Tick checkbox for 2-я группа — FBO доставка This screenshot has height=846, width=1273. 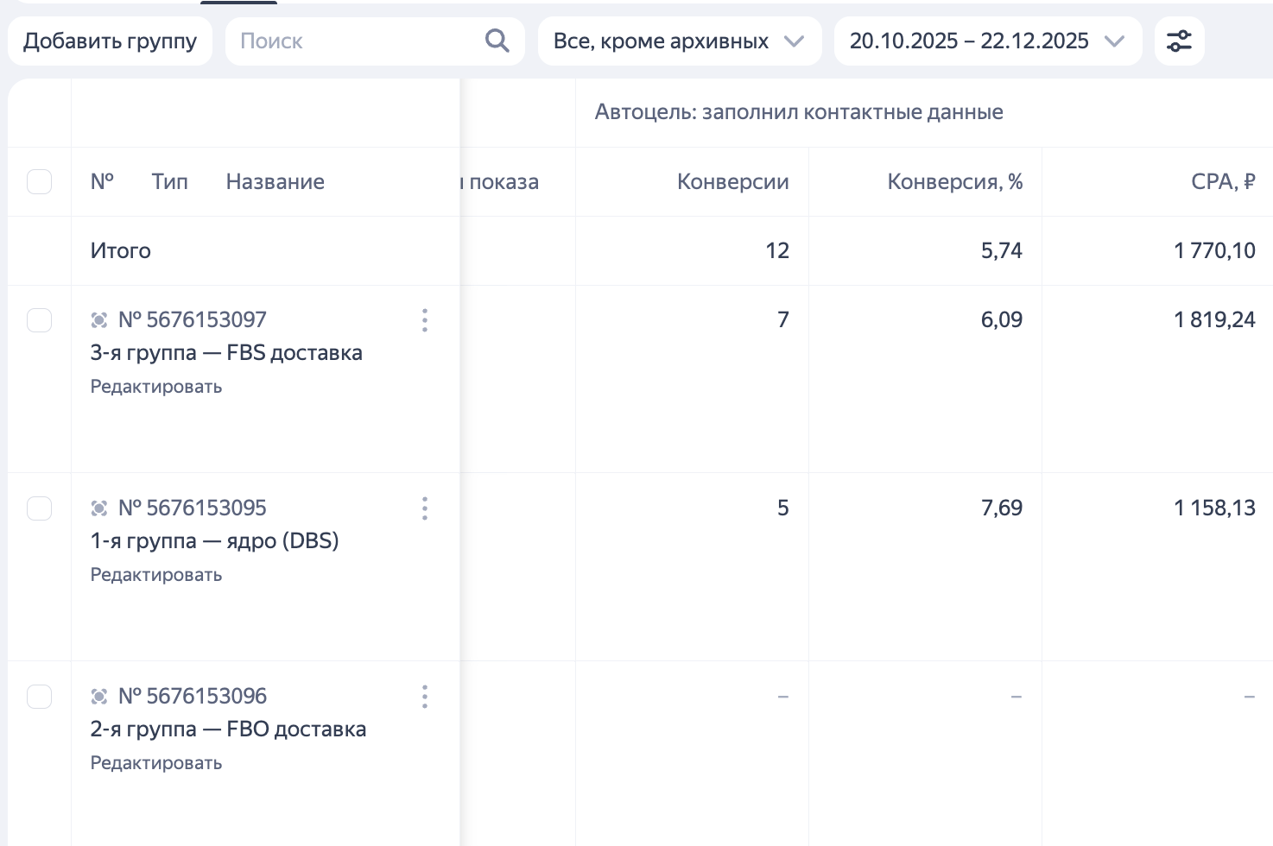(40, 697)
